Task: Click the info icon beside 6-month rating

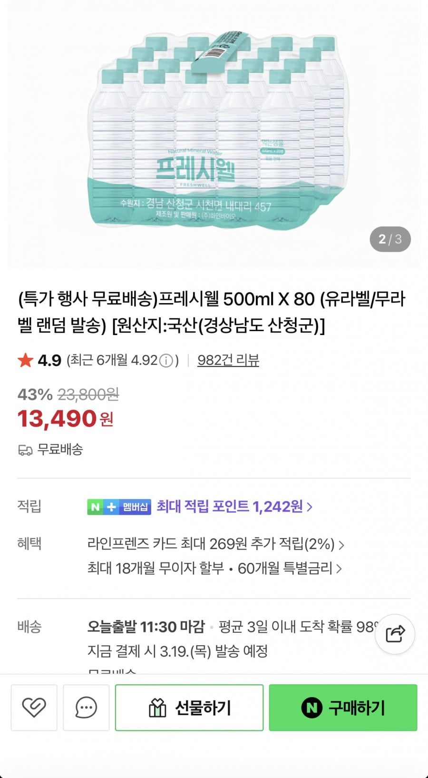Action: click(x=166, y=361)
